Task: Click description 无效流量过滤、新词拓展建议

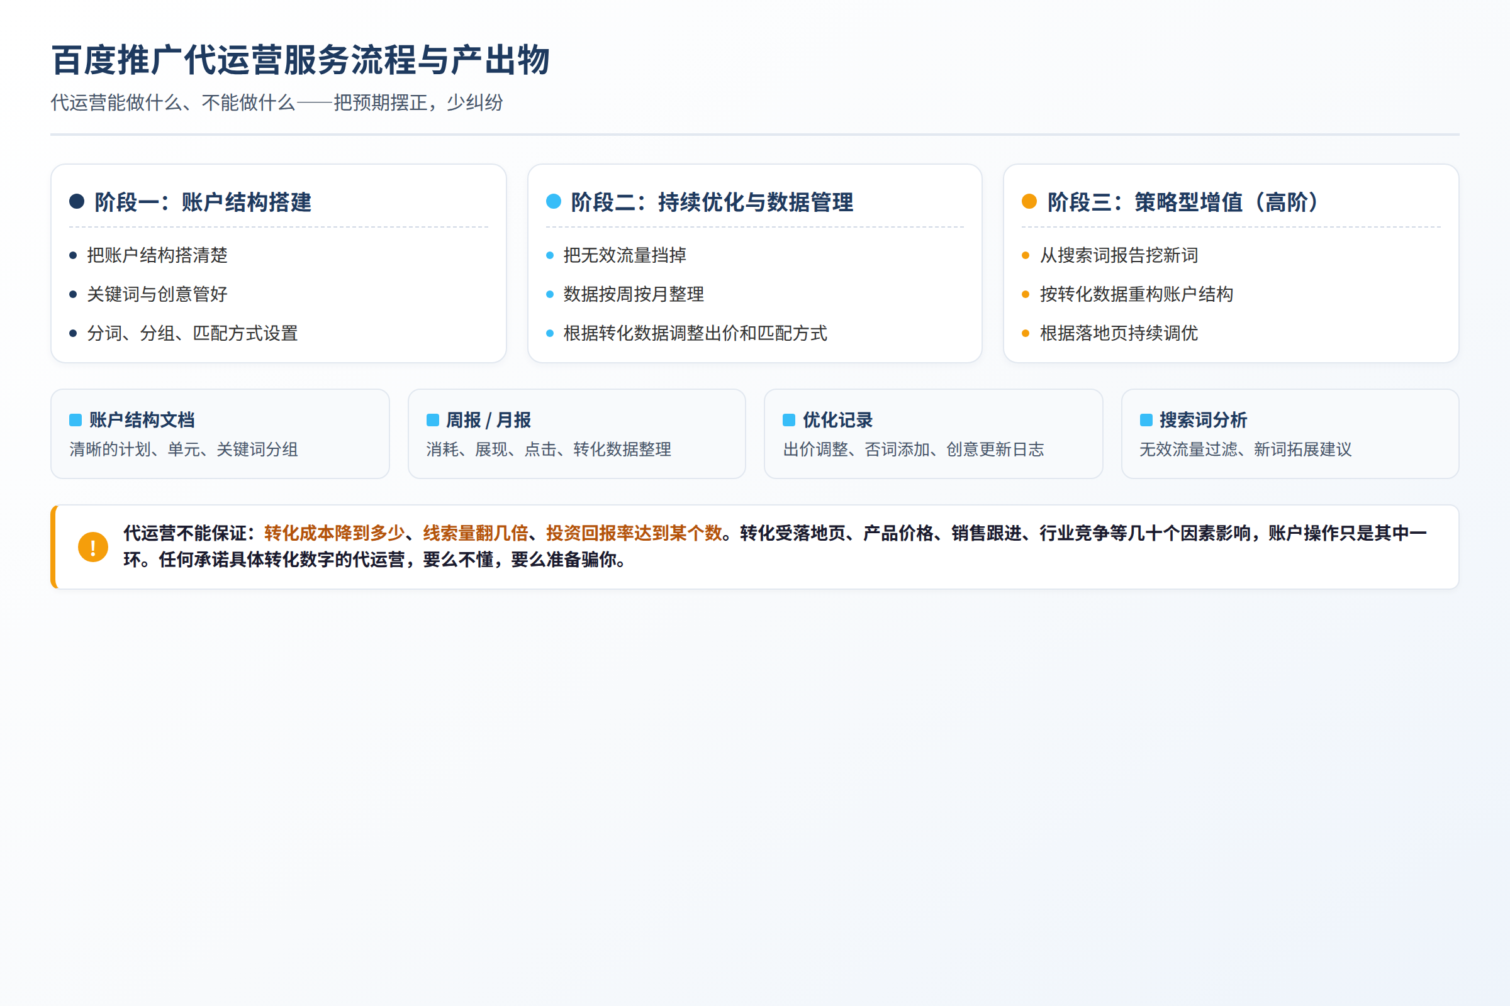Action: tap(1246, 449)
